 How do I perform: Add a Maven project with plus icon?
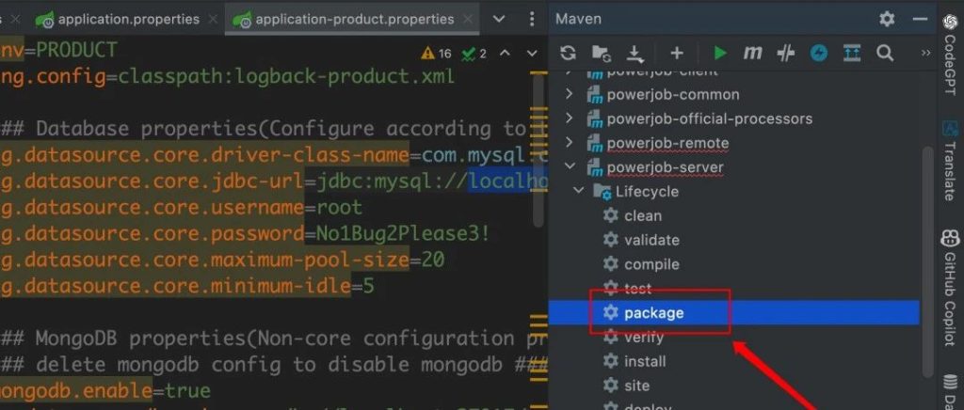pos(676,54)
